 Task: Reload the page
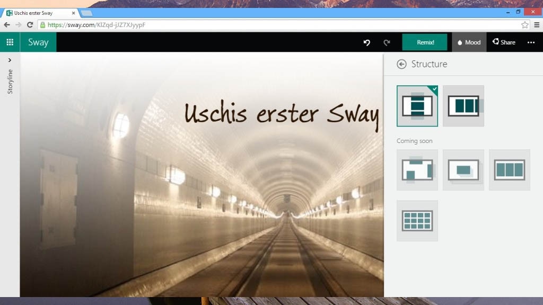(x=30, y=25)
